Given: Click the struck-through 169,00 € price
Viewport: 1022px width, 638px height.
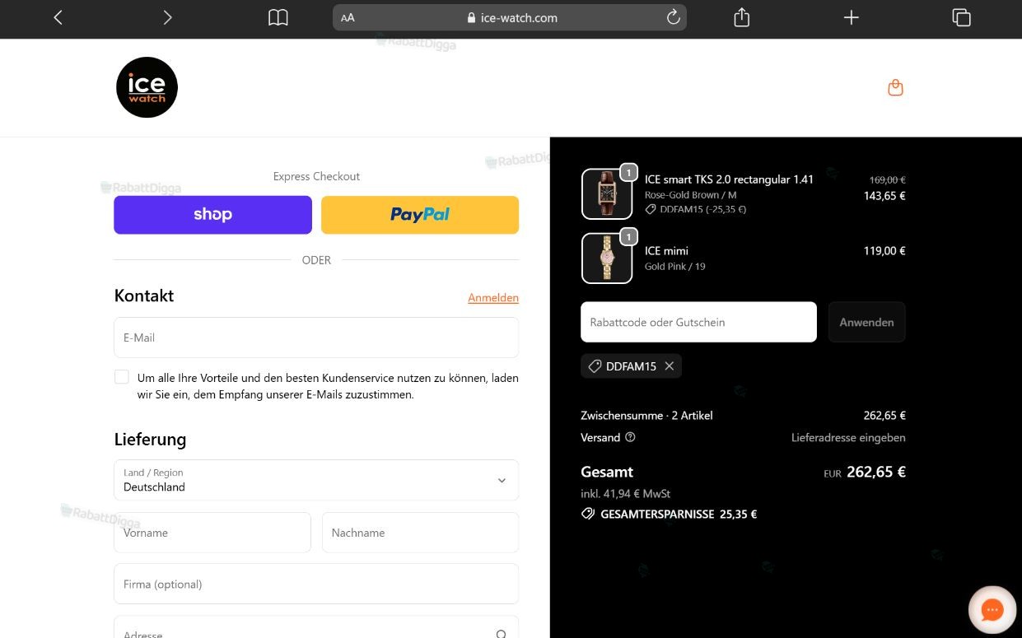Looking at the screenshot, I should (888, 179).
